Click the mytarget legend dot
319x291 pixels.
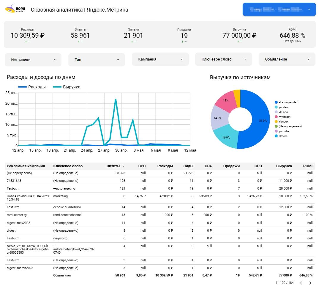(x=276, y=117)
